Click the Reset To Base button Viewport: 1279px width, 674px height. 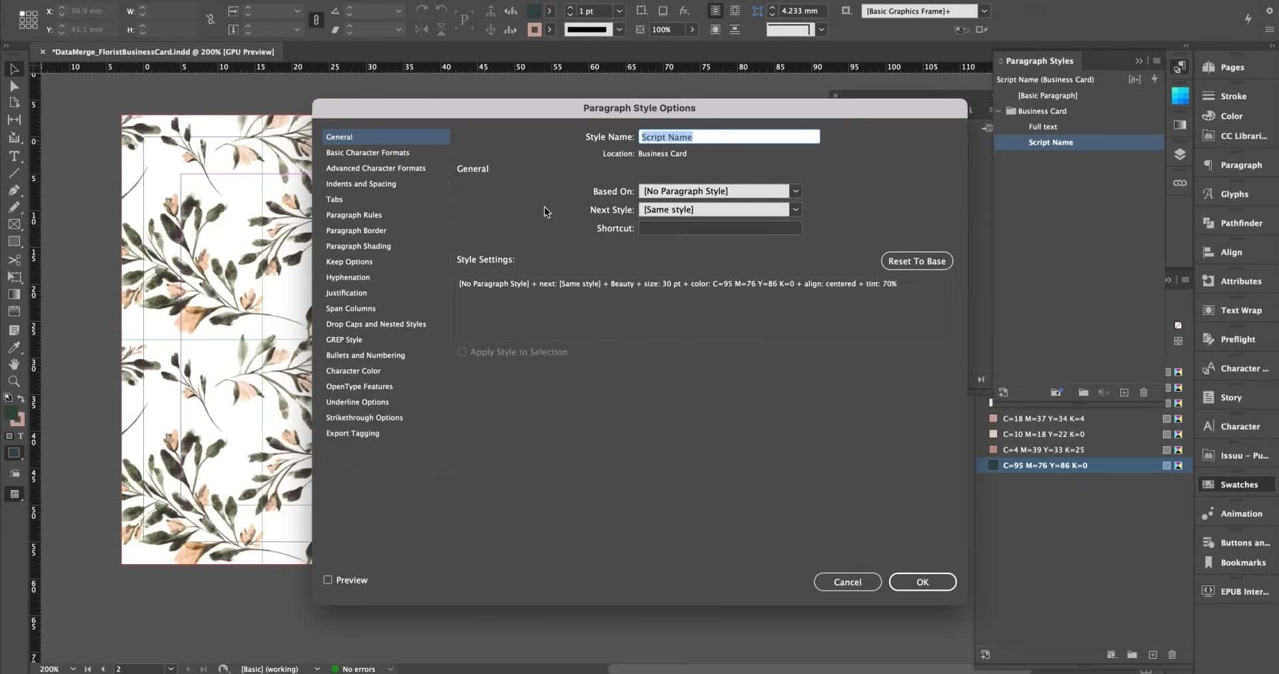click(916, 260)
